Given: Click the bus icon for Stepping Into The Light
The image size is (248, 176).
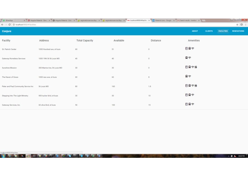Looking at the screenshot, I should tap(189, 95).
